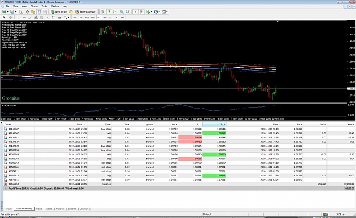Open the Tools menu

[44, 6]
